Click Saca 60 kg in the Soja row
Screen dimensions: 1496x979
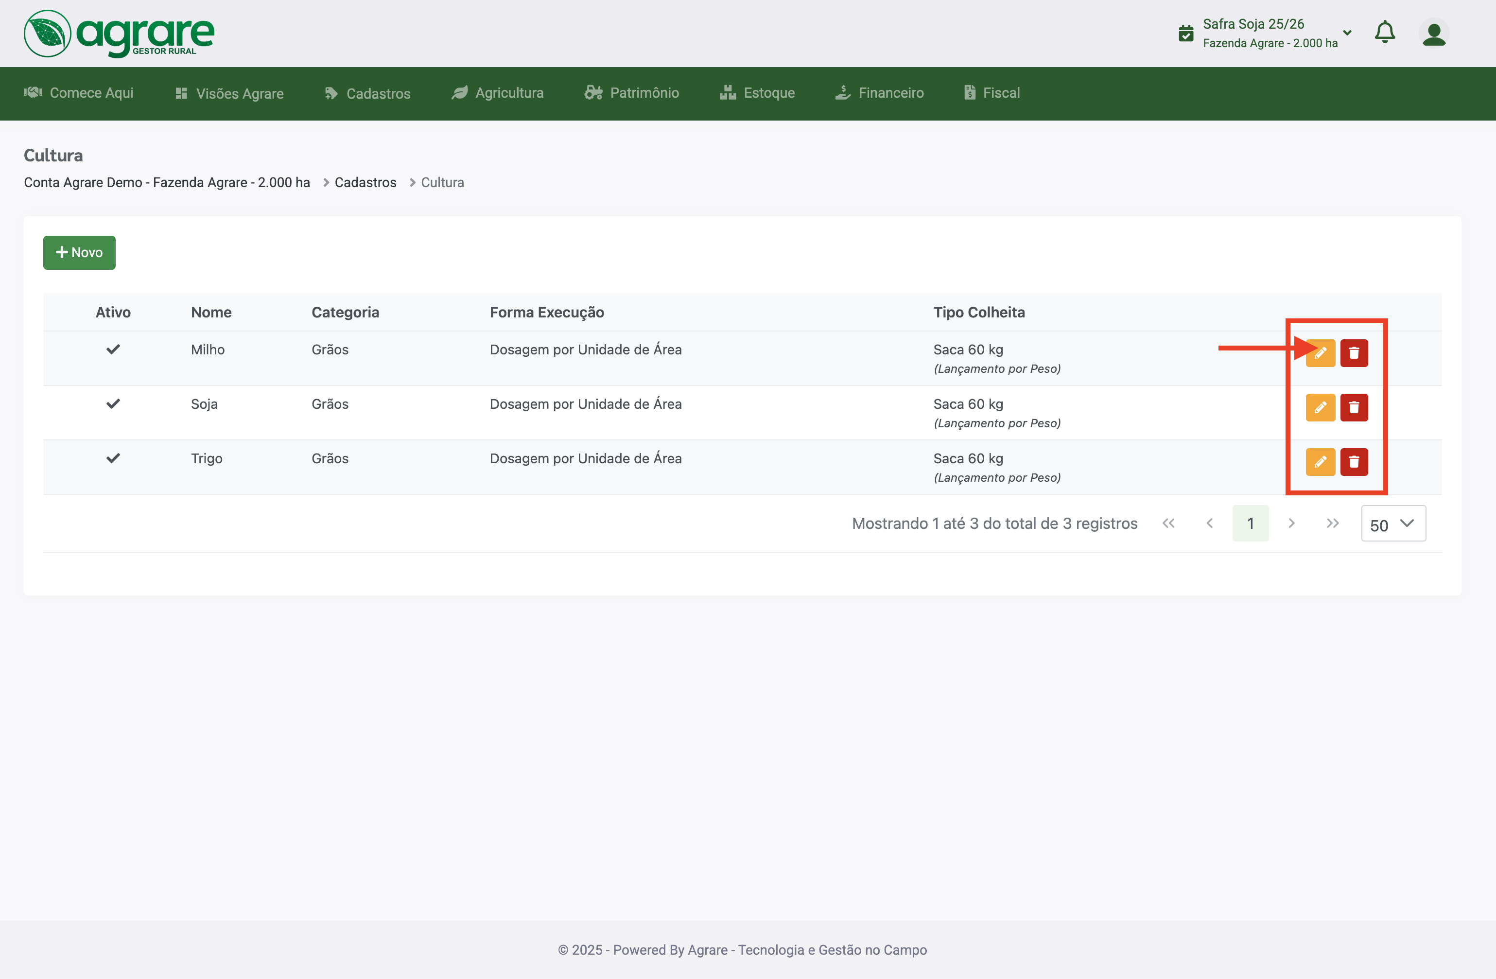pyautogui.click(x=968, y=403)
